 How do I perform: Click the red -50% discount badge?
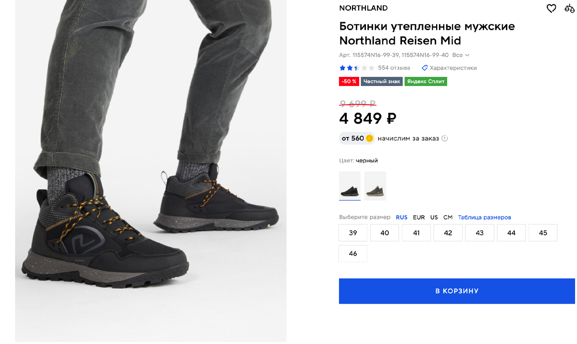point(349,81)
